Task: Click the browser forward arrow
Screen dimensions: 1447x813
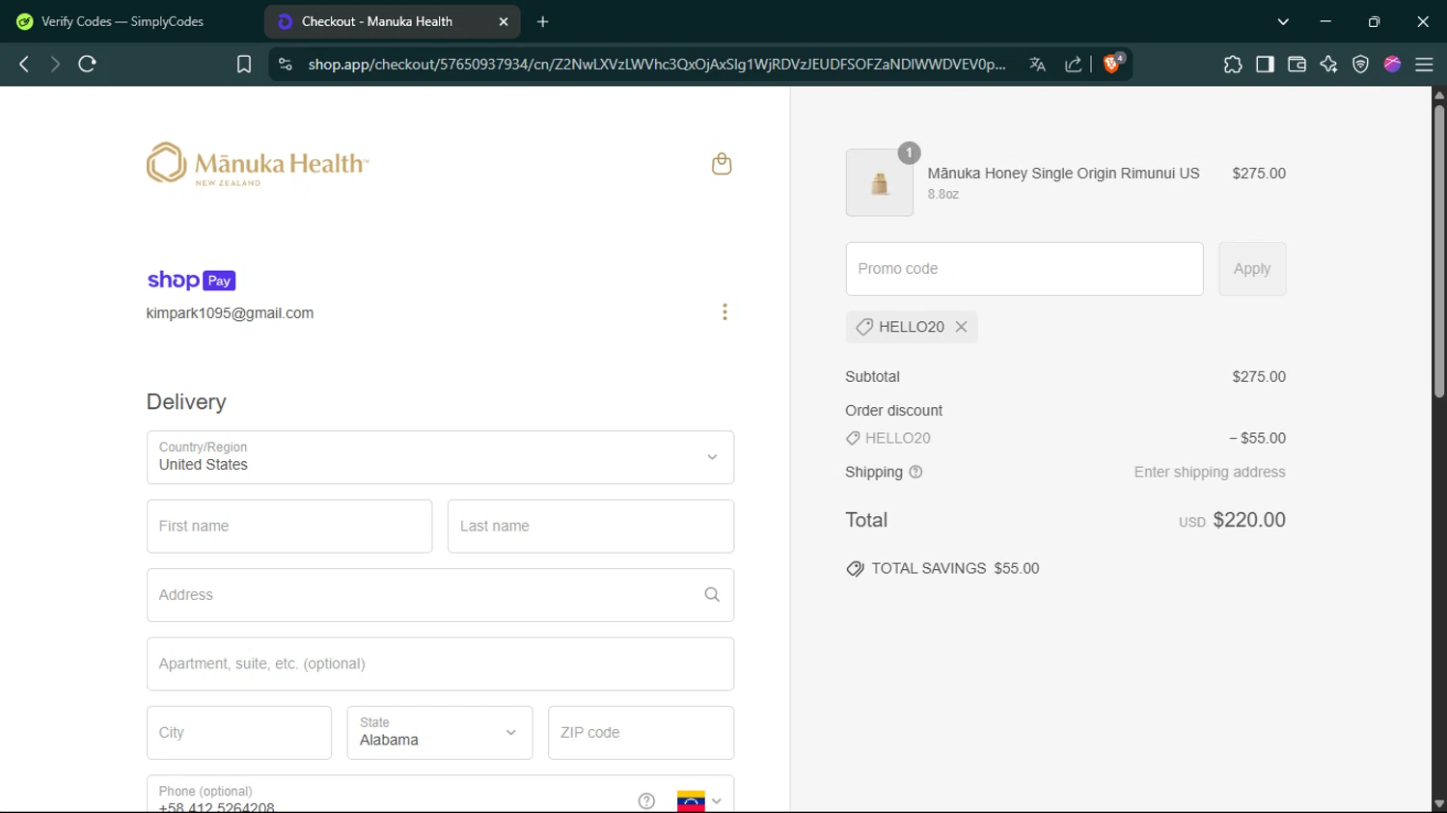Action: [x=55, y=64]
